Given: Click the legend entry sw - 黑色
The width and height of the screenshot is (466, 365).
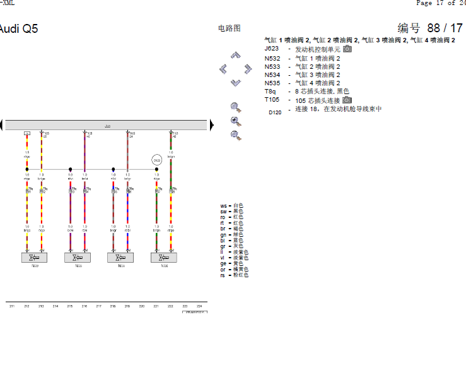Looking at the screenshot, I should pos(232,212).
